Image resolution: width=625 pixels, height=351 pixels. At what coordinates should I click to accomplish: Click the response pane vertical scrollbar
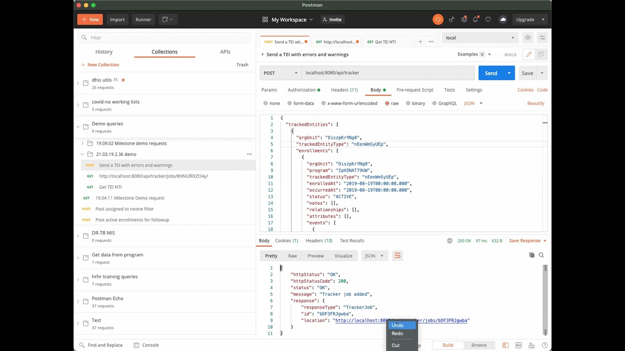(x=545, y=300)
